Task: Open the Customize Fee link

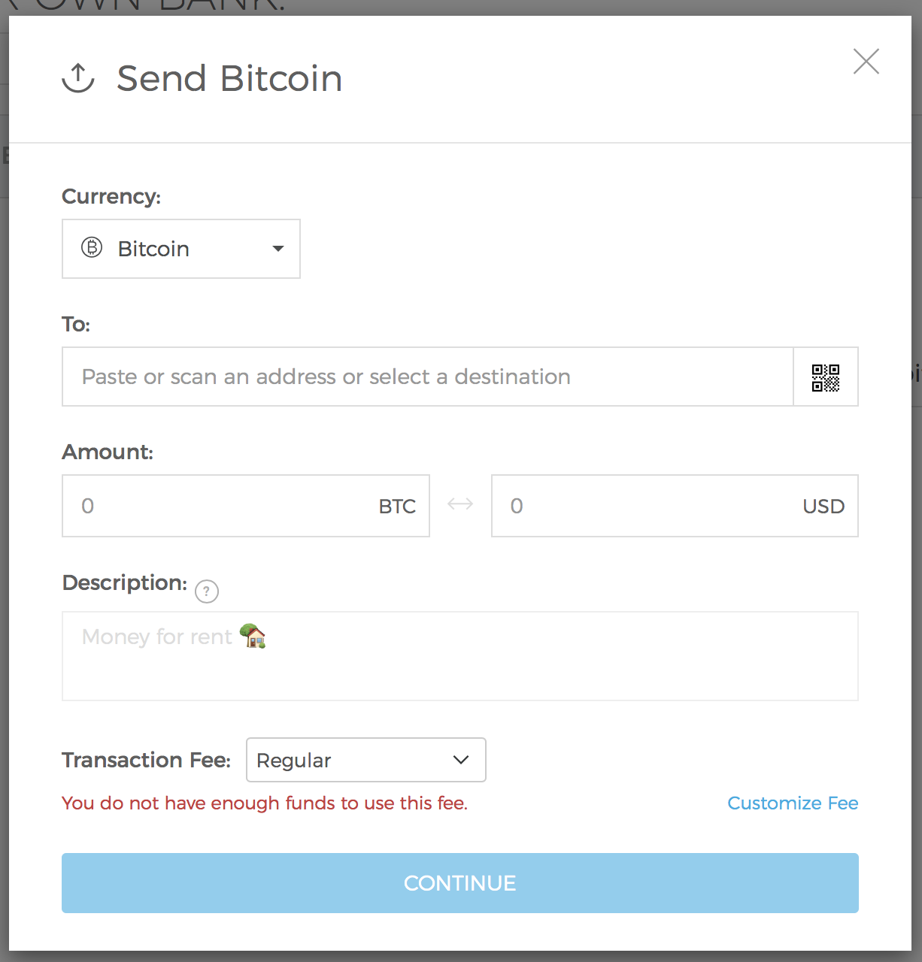Action: [x=793, y=803]
